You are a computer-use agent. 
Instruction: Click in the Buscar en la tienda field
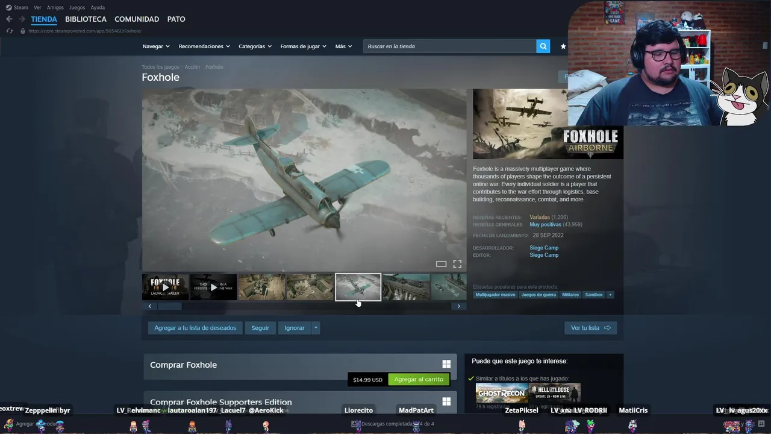point(449,46)
